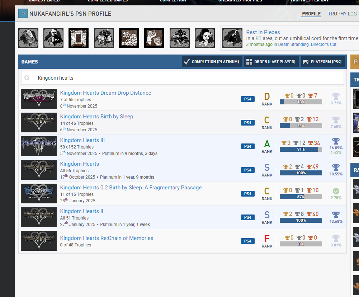Viewport: 359px width, 297px height.
Task: Click the PS4 badge on Kingdom Hearts III row
Action: 247,146
